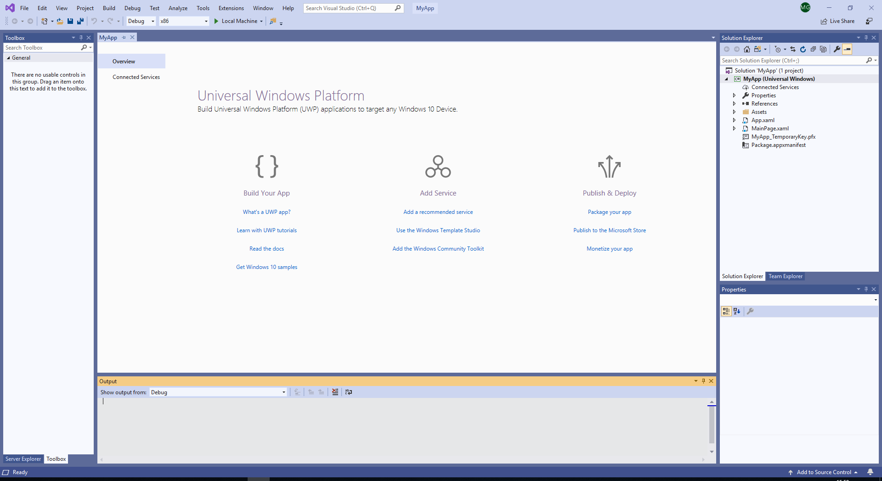The image size is (882, 481).
Task: Open 'What's a UWP app?' link
Action: click(266, 212)
